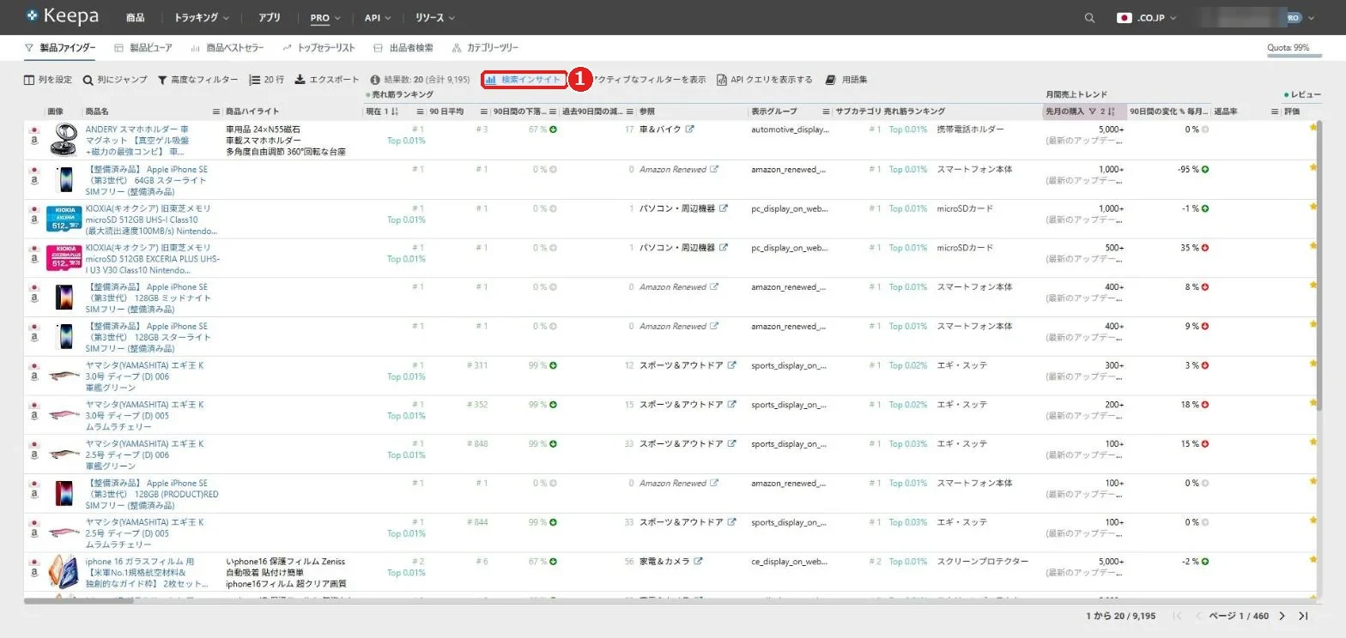Open the 商品名 column menu icon
The height and width of the screenshot is (638, 1346).
tap(216, 111)
